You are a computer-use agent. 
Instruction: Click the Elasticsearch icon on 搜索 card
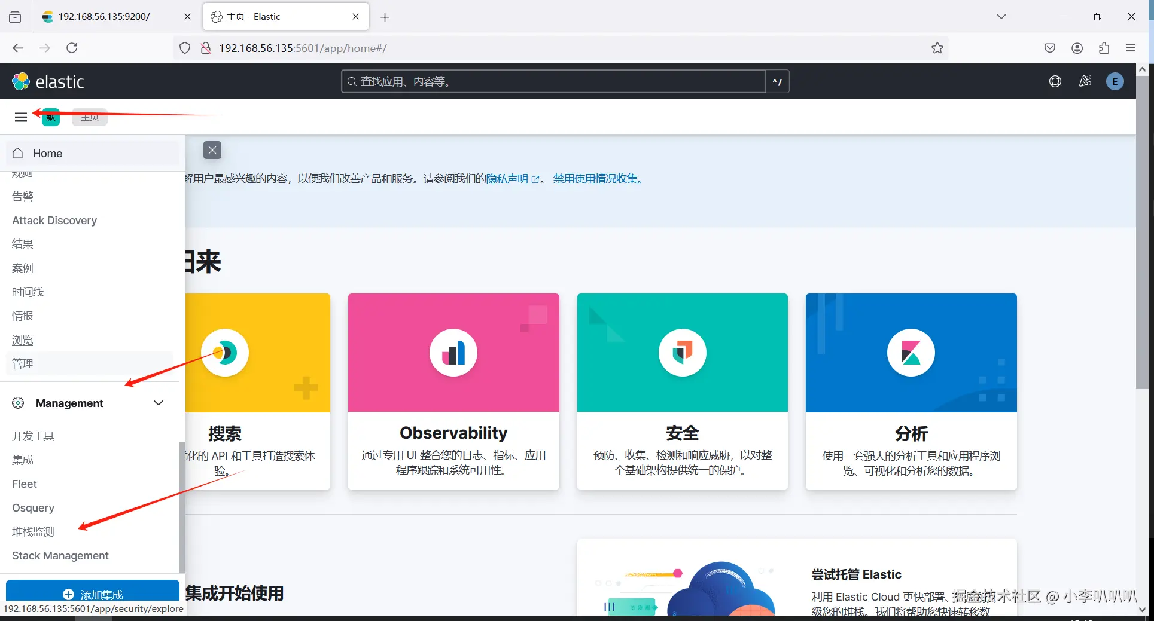coord(225,353)
